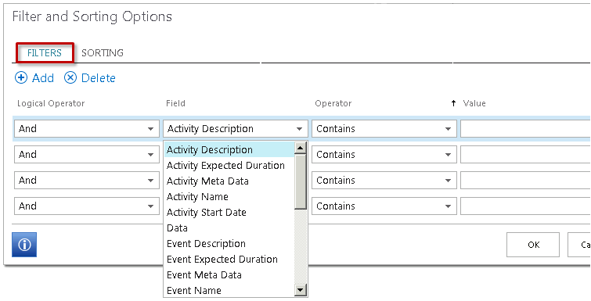Screen dimensions: 591x301
Task: Switch to the SORTING tab
Action: click(x=103, y=52)
